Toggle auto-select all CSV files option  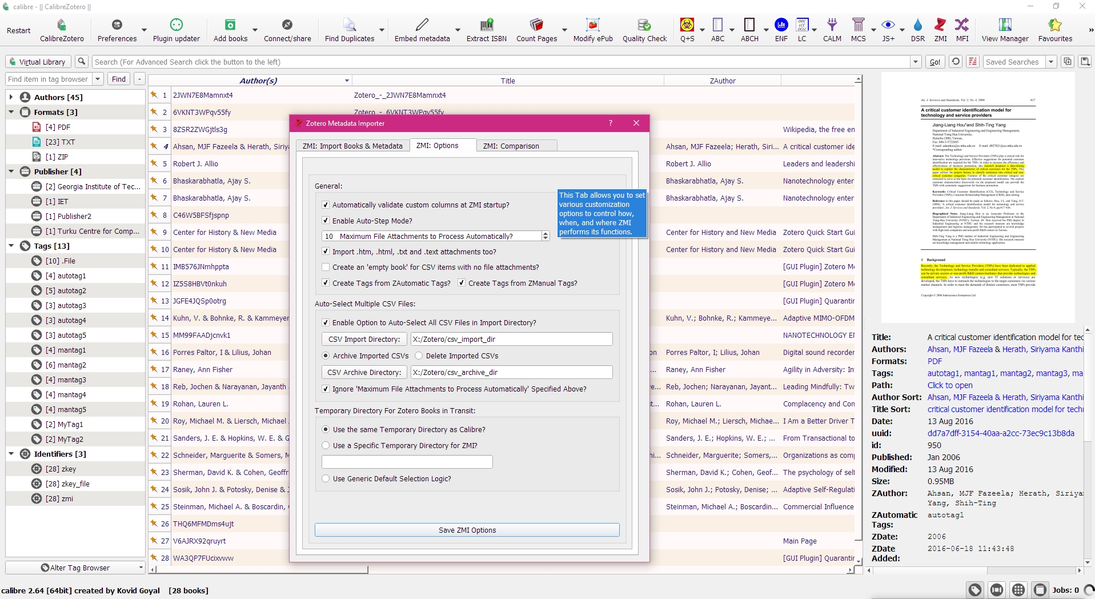(326, 322)
